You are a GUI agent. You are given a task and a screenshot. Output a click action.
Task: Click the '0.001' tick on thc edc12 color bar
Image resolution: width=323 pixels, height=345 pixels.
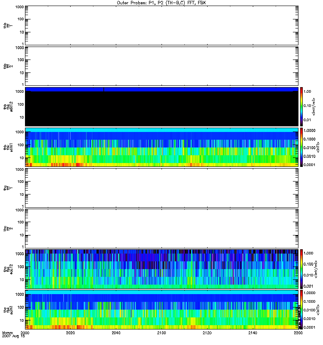pyautogui.click(x=308, y=286)
